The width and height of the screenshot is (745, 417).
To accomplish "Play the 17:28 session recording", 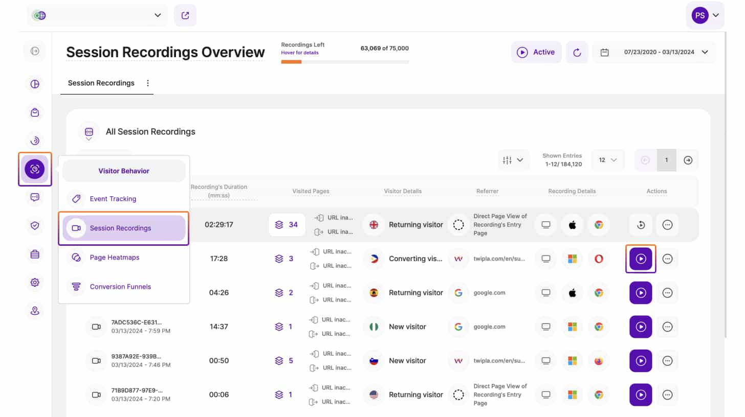I will pos(641,259).
